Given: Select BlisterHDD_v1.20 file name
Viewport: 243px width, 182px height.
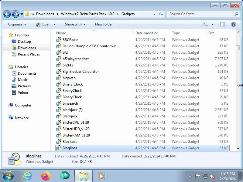Looking at the screenshot, I should (x=76, y=129).
